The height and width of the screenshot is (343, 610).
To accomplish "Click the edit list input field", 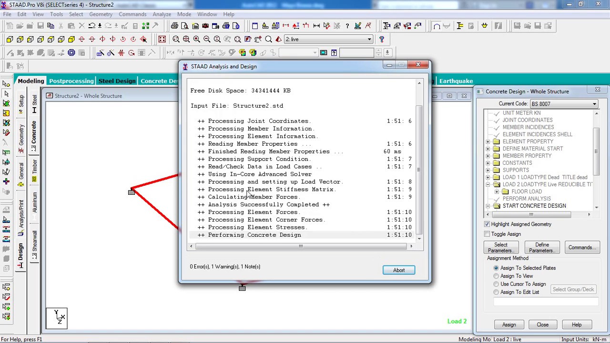I will pos(546,301).
